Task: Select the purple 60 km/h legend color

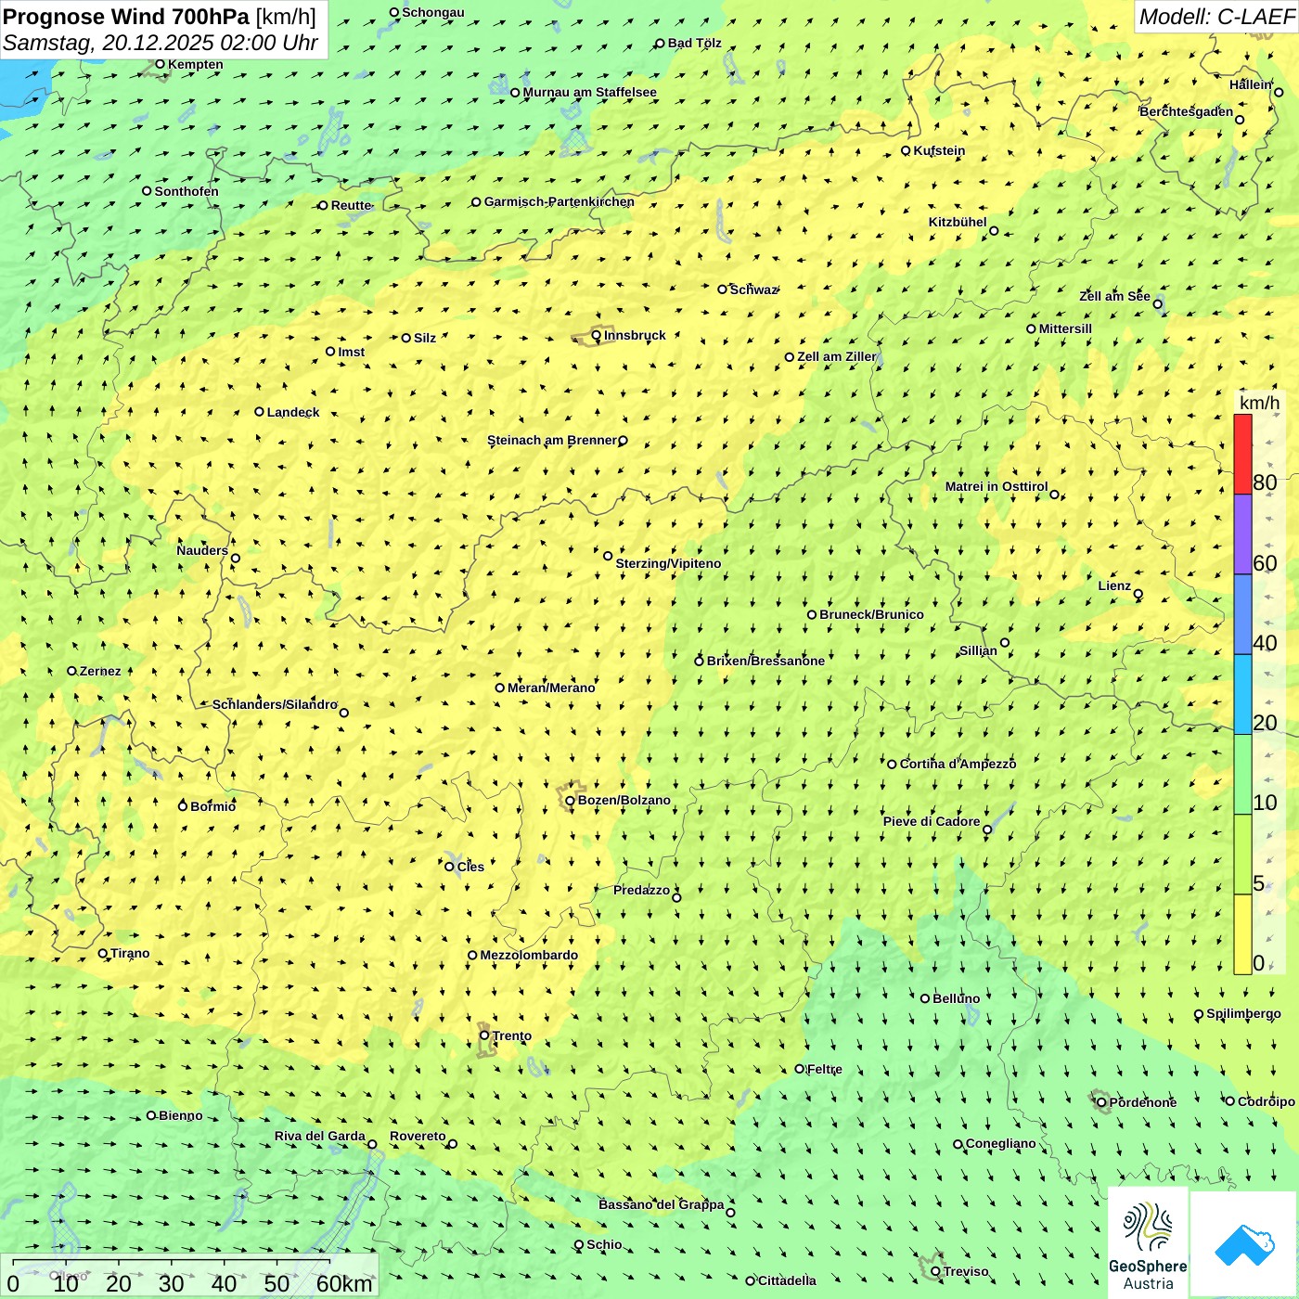Action: coord(1242,534)
